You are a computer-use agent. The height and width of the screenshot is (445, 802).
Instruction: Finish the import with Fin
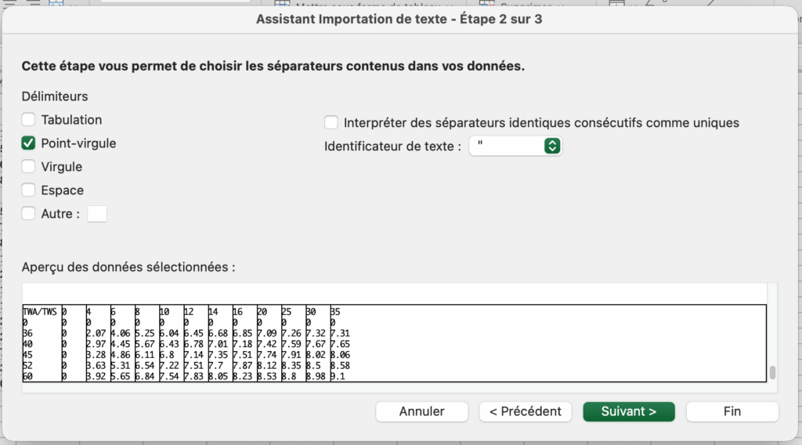[732, 411]
